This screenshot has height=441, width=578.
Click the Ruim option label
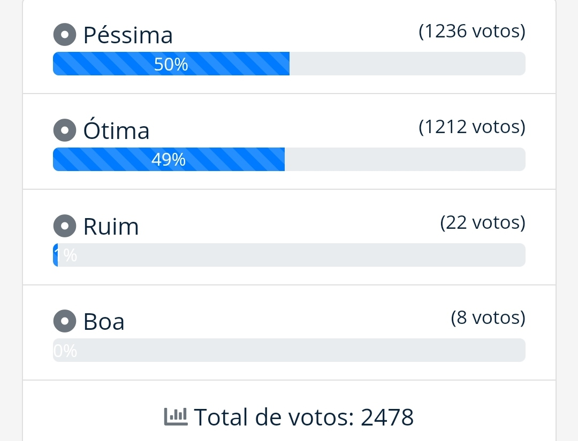[x=111, y=227]
